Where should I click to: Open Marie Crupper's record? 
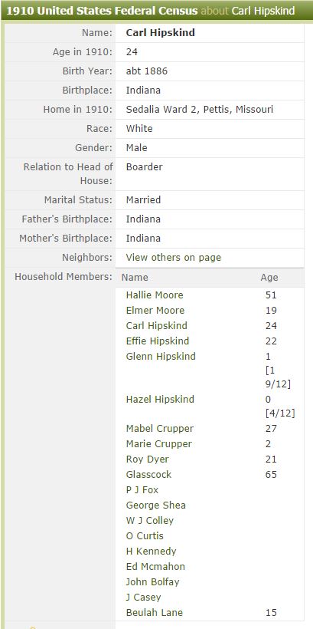pyautogui.click(x=159, y=444)
